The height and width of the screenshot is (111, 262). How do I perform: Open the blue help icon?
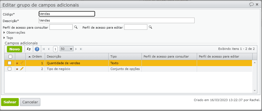point(37,49)
